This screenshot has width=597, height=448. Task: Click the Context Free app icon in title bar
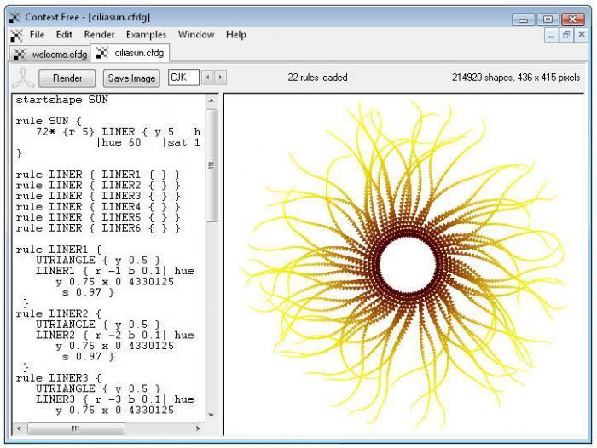click(x=14, y=18)
